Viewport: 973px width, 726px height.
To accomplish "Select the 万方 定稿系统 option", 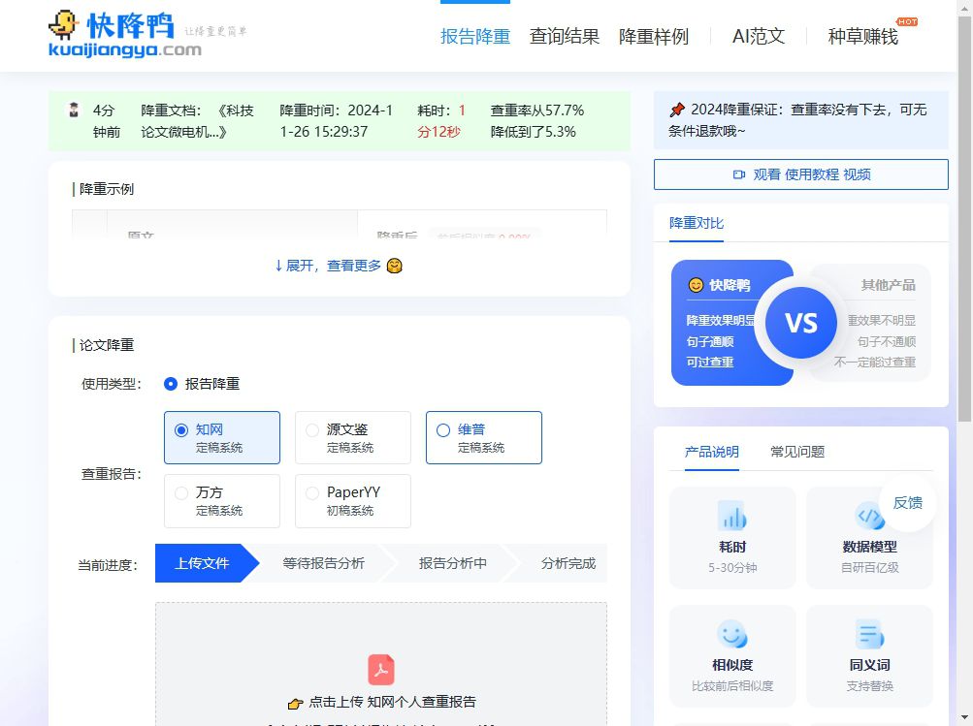I will [x=222, y=501].
